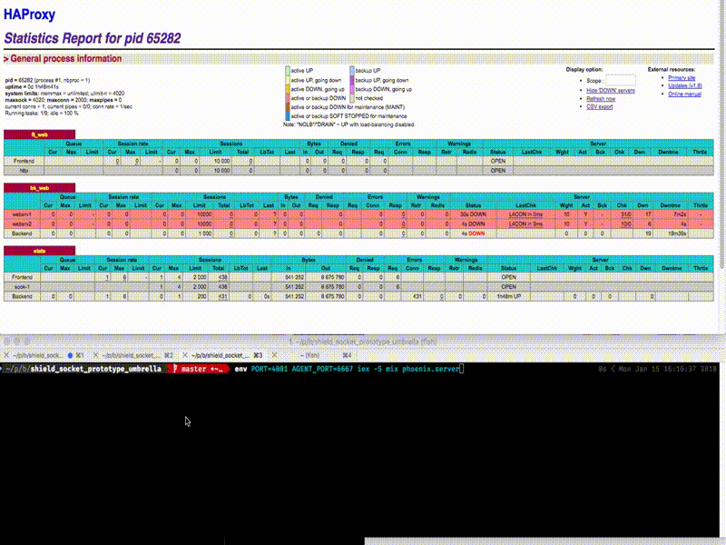Open the Primary site link
The height and width of the screenshot is (545, 726).
pos(682,78)
